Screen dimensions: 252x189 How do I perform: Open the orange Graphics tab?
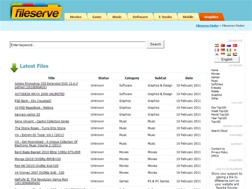click(211, 17)
